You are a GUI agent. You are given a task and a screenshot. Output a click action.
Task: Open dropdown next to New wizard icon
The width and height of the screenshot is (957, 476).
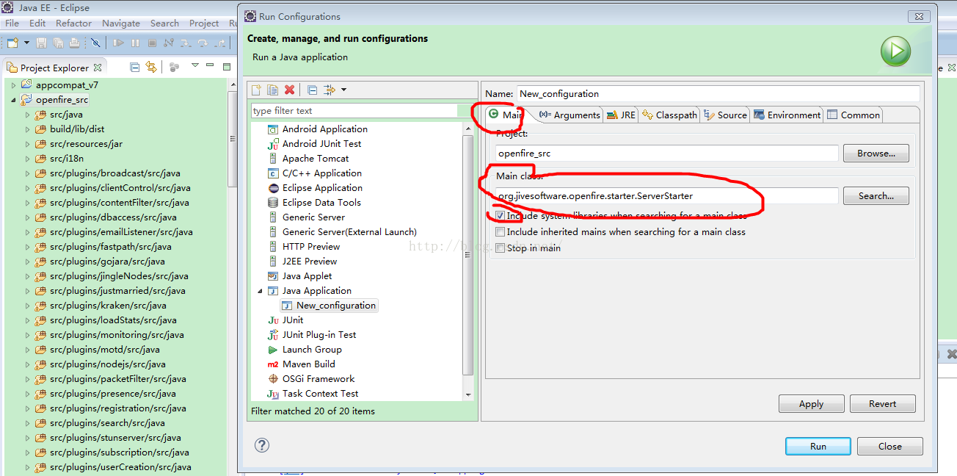[26, 44]
